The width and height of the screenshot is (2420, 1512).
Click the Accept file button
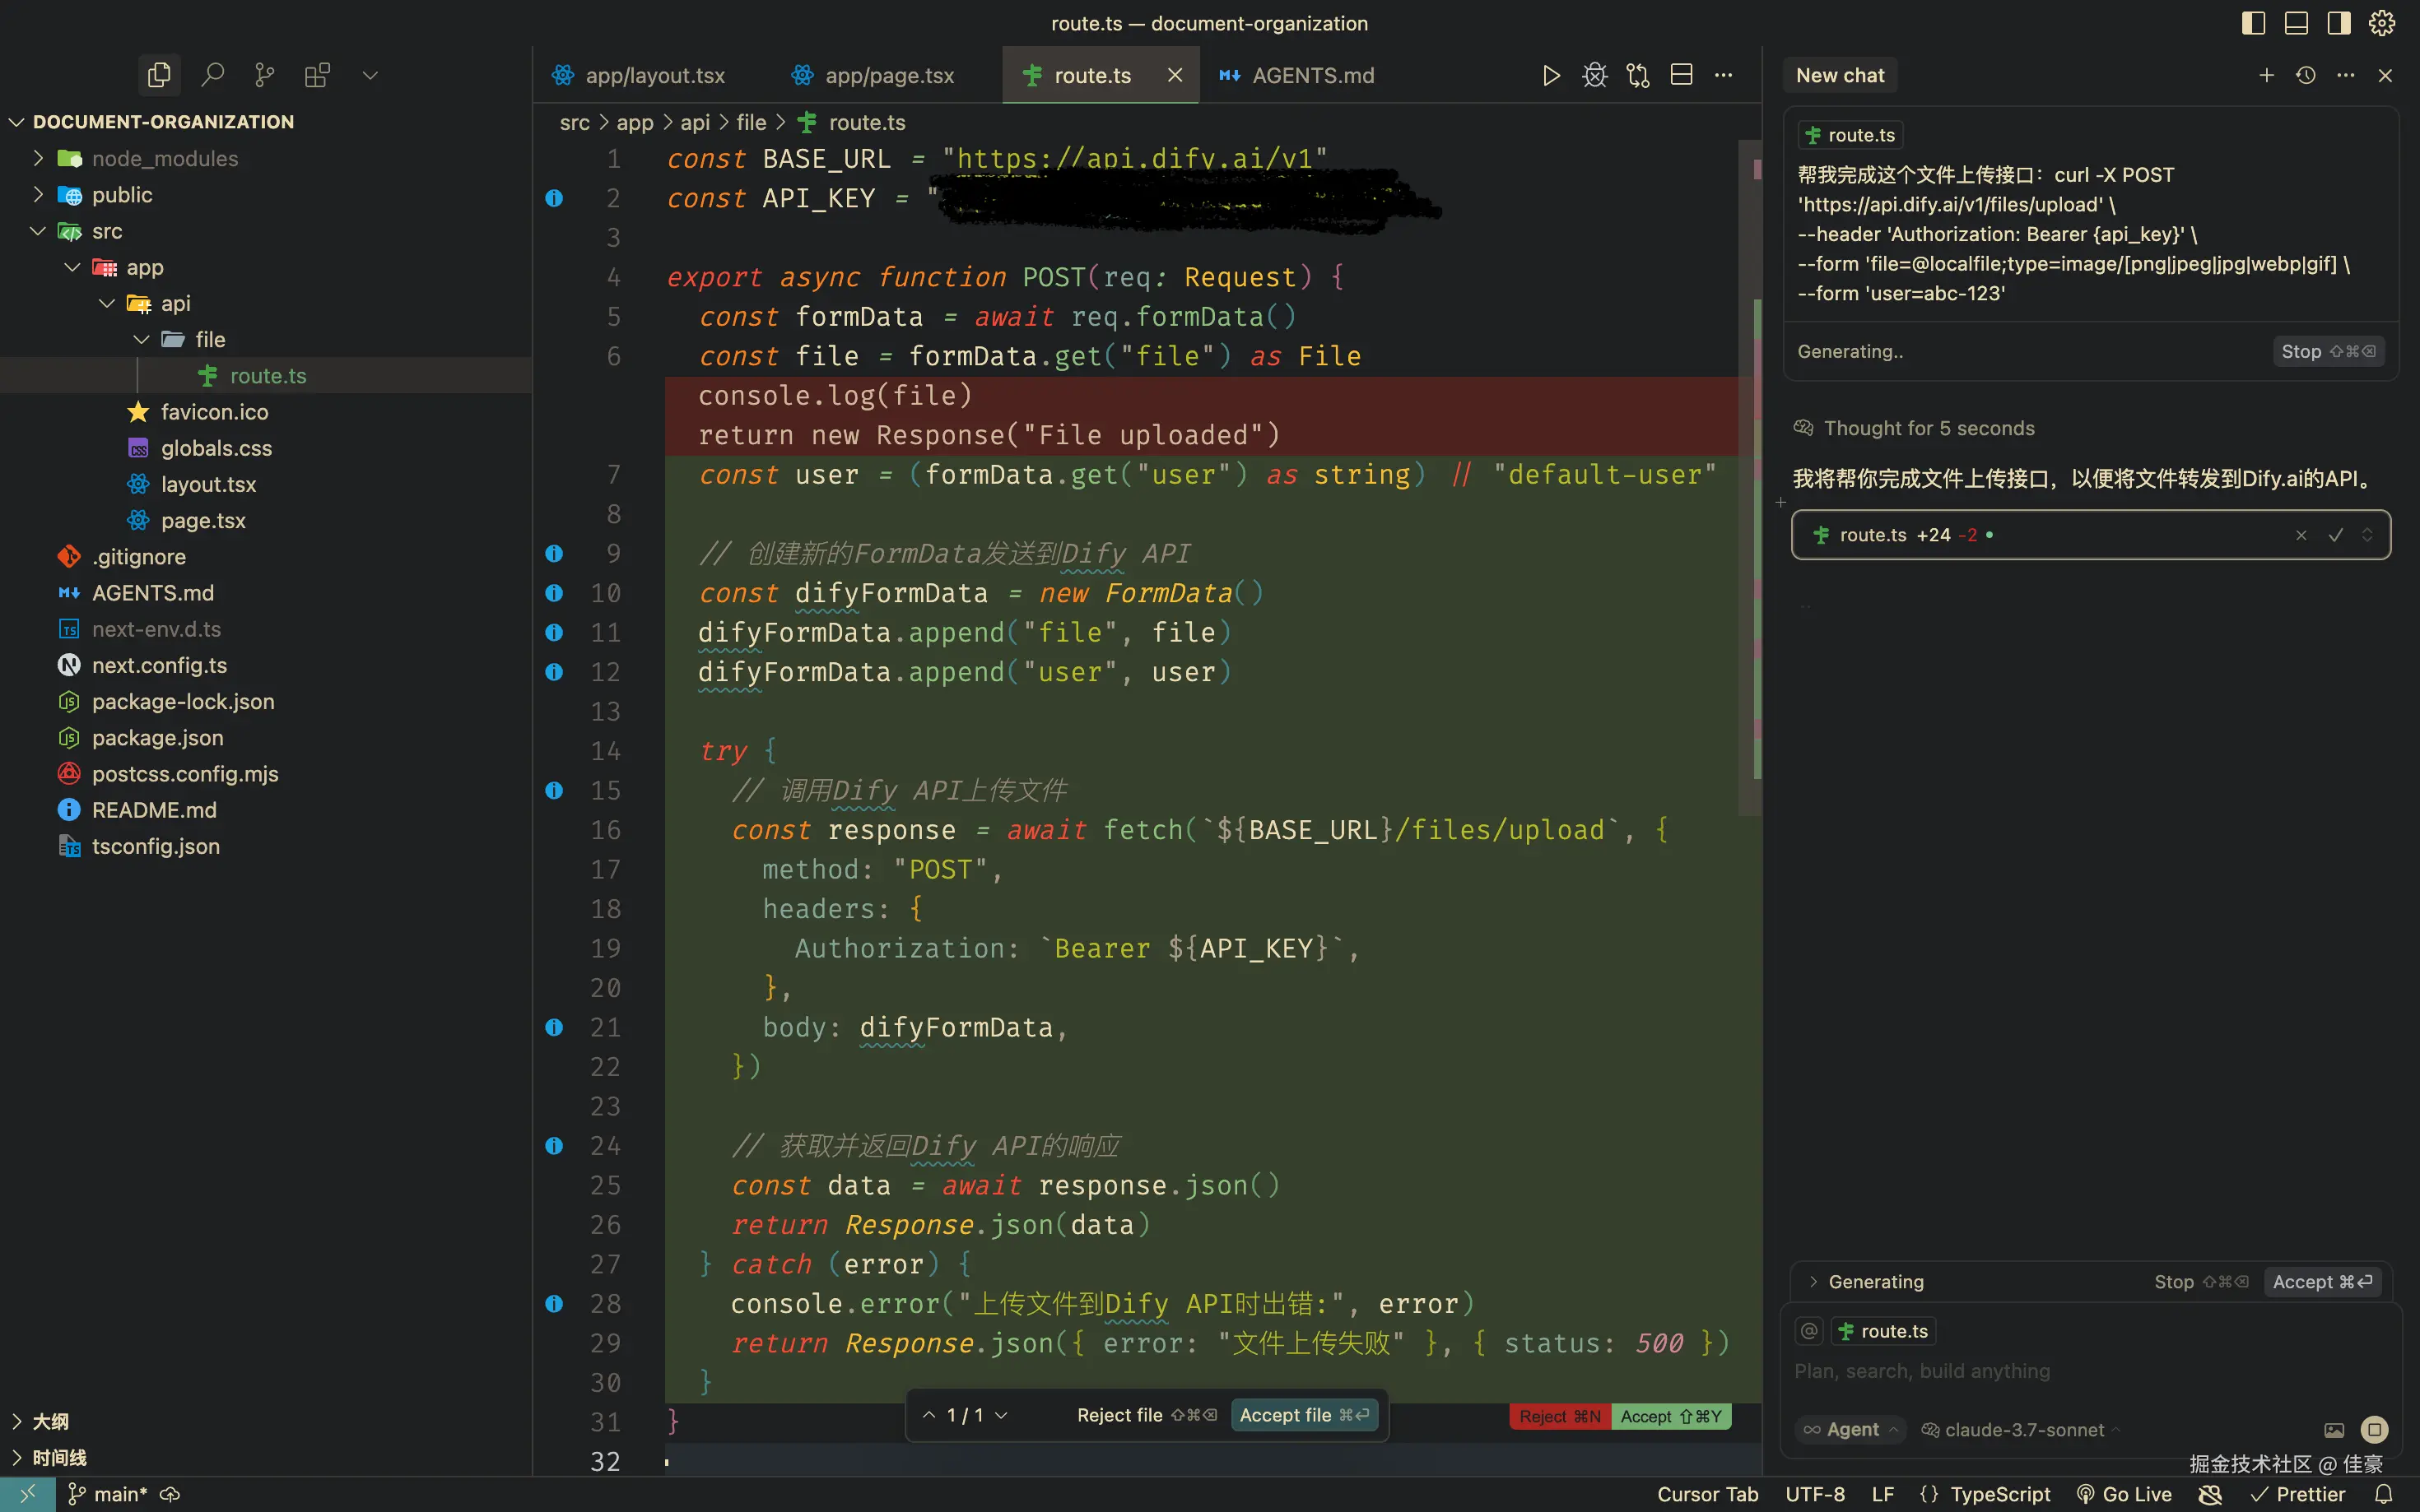[x=1304, y=1415]
